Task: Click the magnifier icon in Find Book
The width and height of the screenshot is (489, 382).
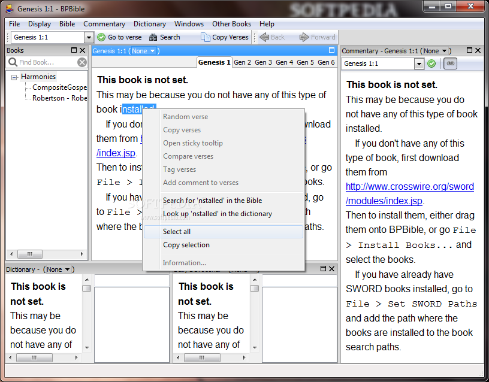Action: [13, 62]
